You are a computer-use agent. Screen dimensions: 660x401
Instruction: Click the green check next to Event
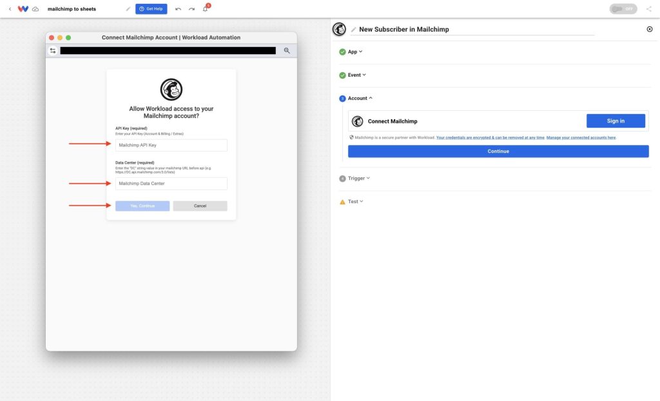point(343,75)
